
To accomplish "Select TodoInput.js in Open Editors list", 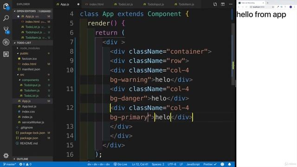I will point(33,32).
